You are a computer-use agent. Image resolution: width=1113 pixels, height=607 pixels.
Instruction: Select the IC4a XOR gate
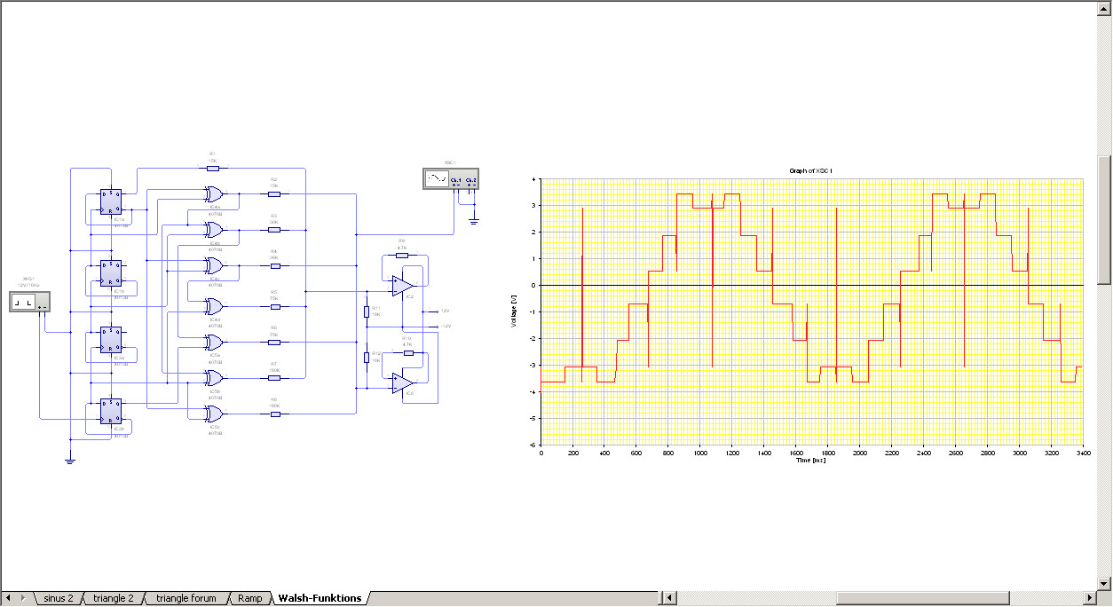click(x=213, y=193)
